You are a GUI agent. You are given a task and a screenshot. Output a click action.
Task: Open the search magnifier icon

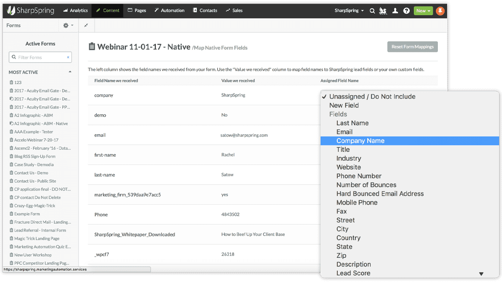tap(372, 11)
